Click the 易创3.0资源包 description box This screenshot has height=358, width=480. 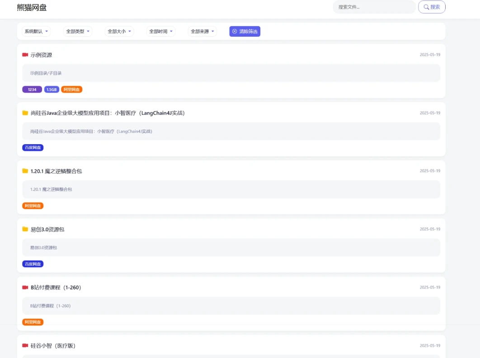coord(231,247)
